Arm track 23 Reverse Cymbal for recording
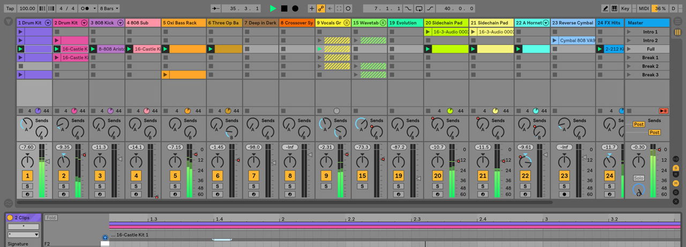The image size is (686, 247). pyautogui.click(x=564, y=194)
